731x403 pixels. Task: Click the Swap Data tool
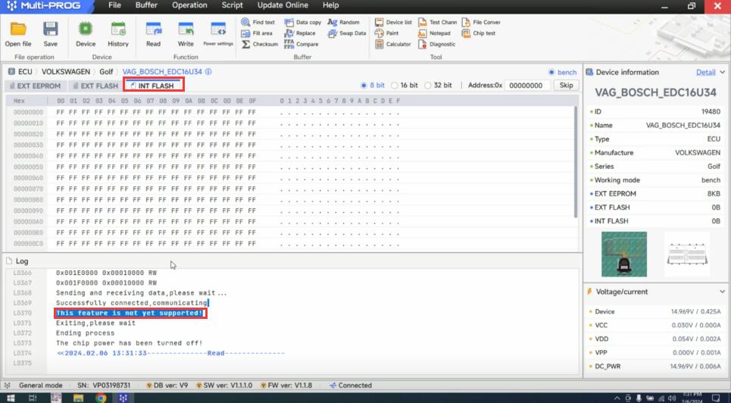click(347, 33)
